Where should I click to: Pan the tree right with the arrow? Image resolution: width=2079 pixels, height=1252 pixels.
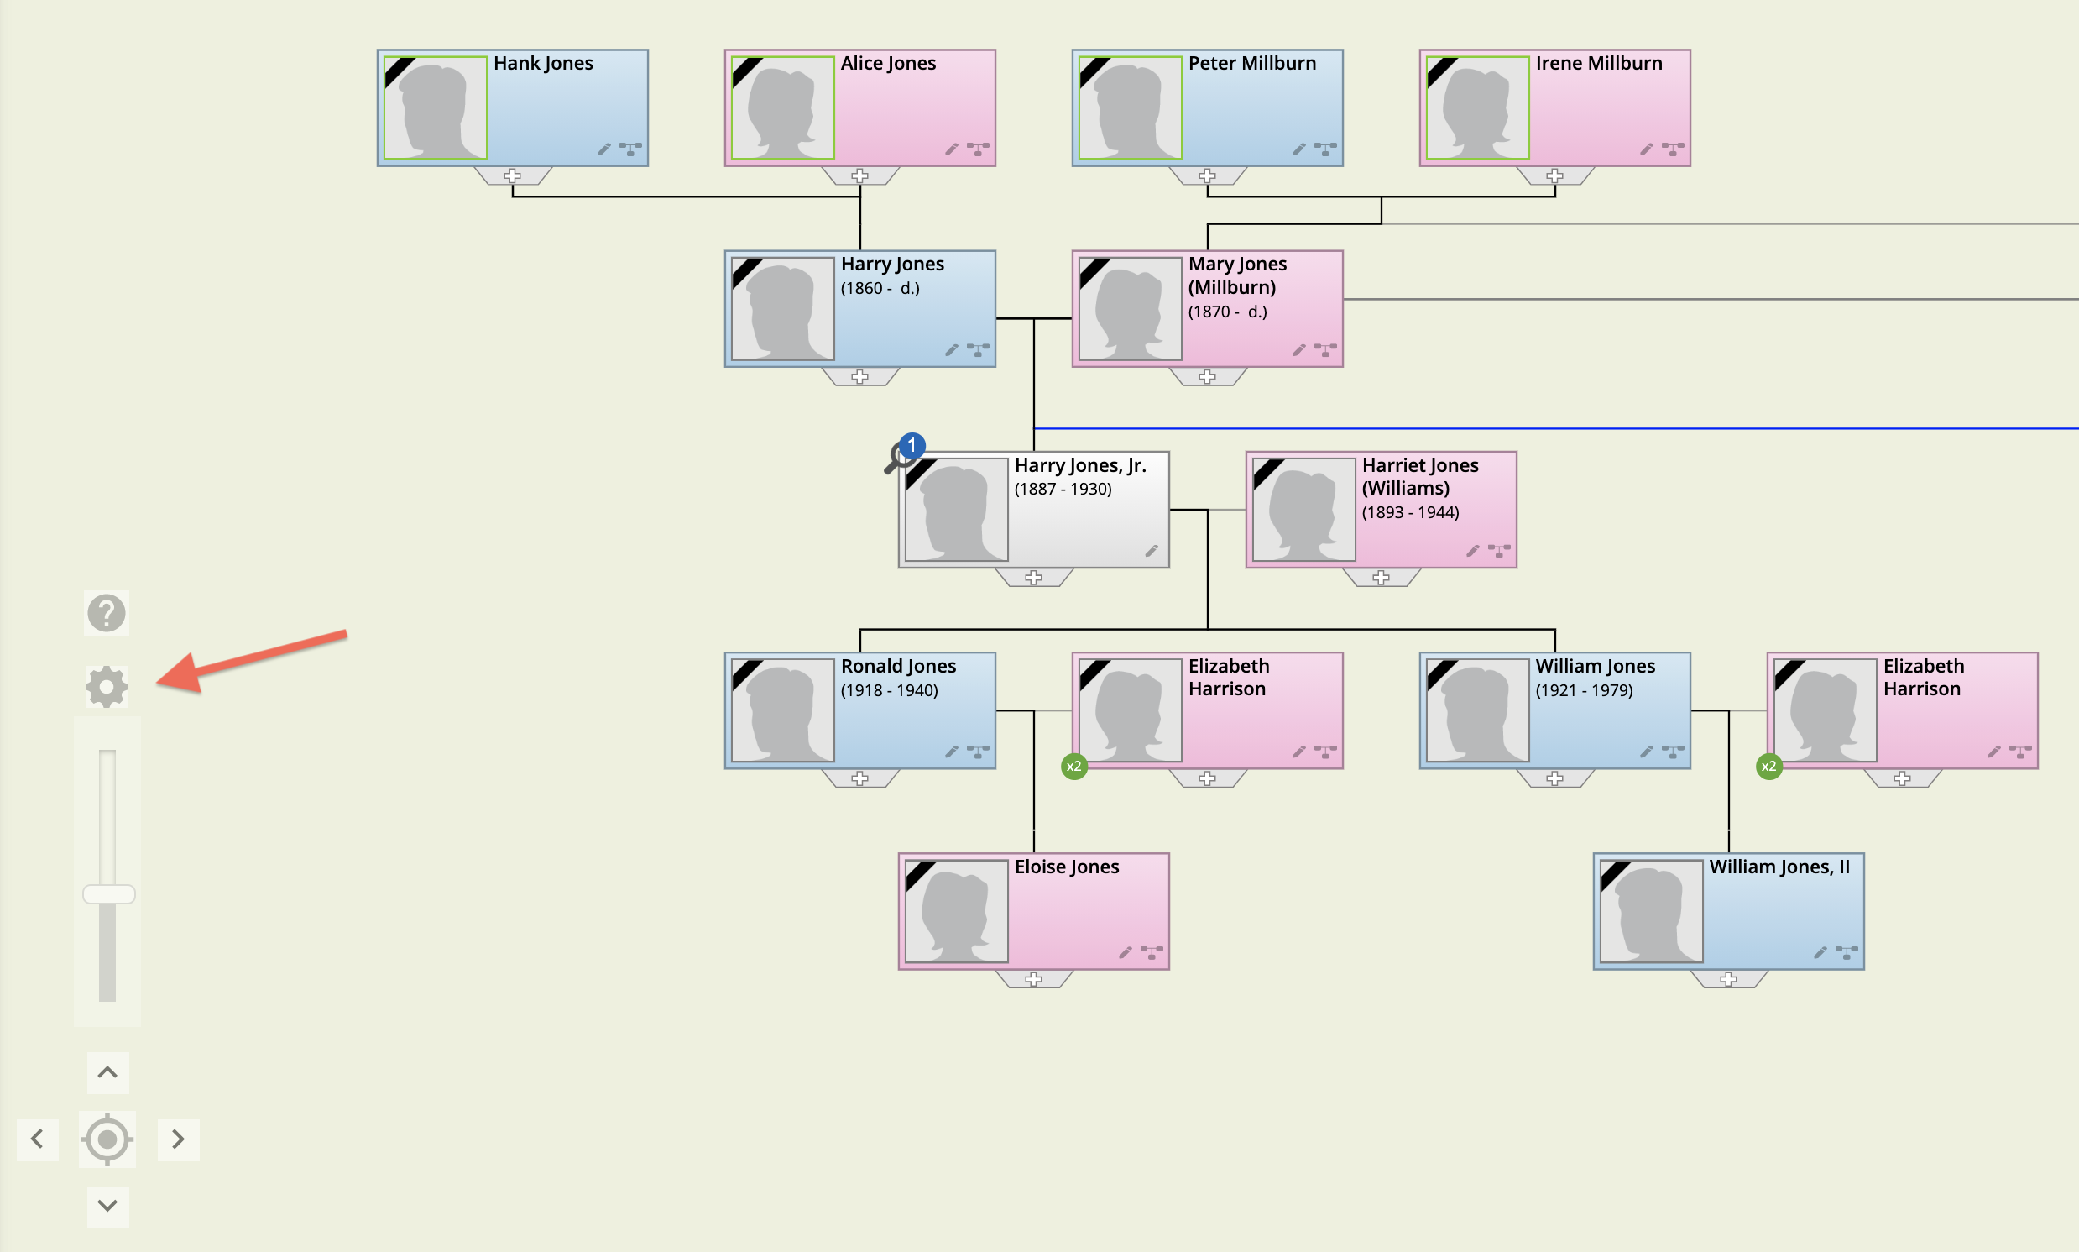coord(178,1139)
